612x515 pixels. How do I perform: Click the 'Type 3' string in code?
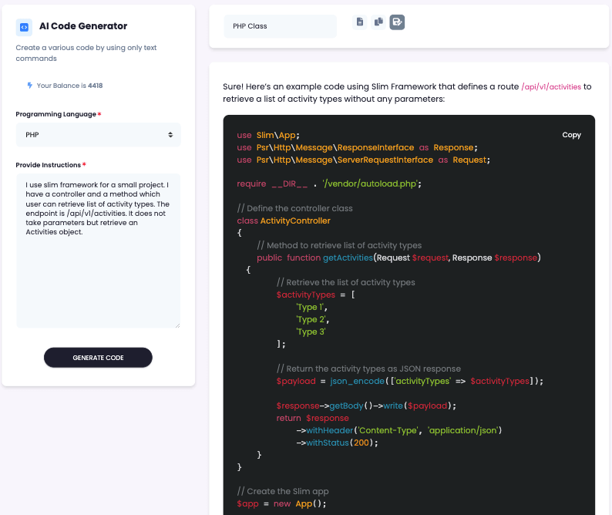[x=311, y=332]
